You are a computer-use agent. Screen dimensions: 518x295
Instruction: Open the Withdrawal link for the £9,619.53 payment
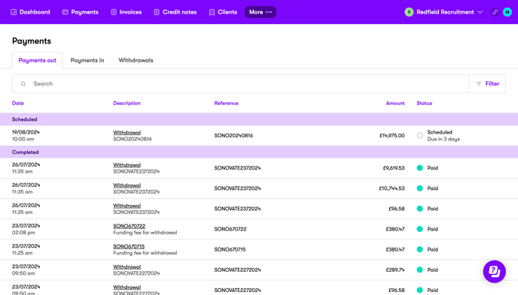tap(126, 165)
